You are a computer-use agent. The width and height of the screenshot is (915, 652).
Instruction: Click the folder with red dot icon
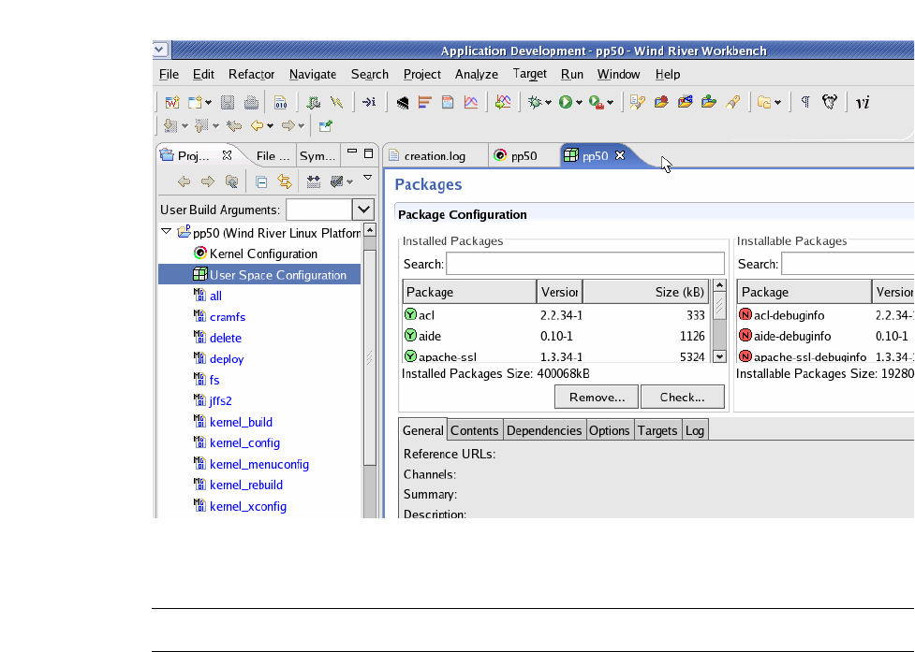(661, 103)
